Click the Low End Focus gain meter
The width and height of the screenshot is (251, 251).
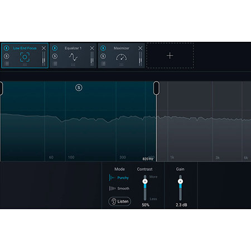click(44, 59)
